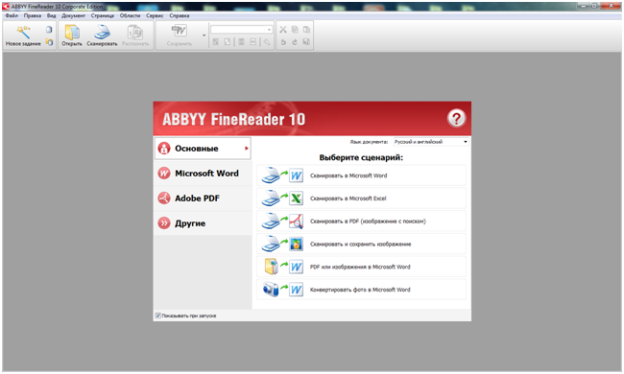Screen dimensions: 624x374
Task: Open the empty combo box in toolbar
Action: point(241,30)
